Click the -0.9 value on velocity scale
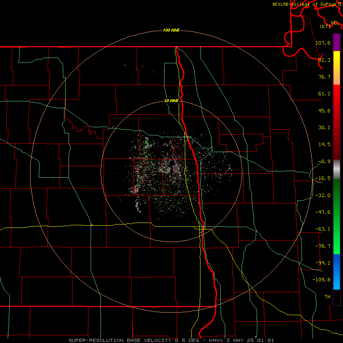343x343 pixels. 324,162
